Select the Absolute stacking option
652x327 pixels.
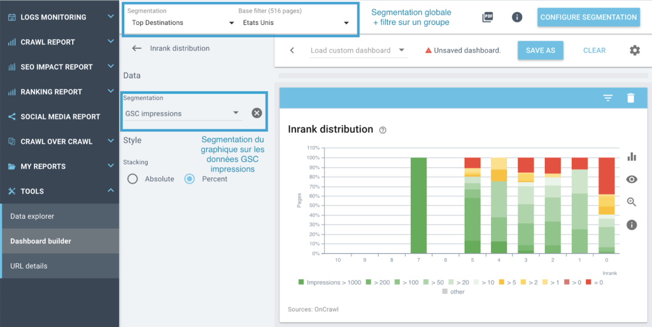click(132, 179)
